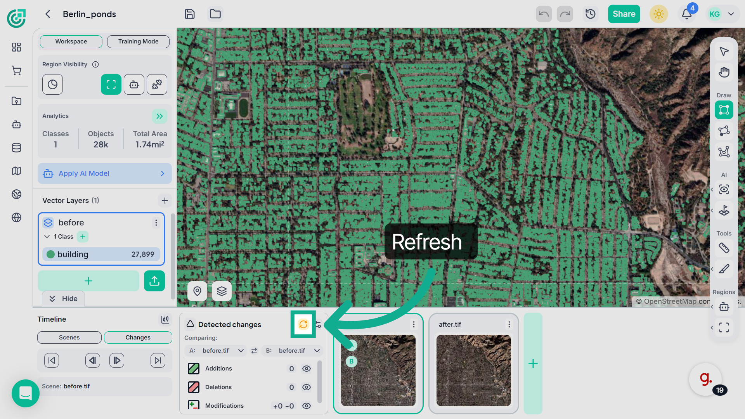
Task: Open the scene B before.tif dropdown
Action: click(292, 351)
